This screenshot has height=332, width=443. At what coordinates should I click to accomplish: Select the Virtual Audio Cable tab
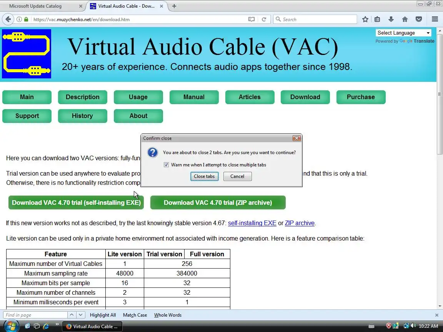pos(127,6)
